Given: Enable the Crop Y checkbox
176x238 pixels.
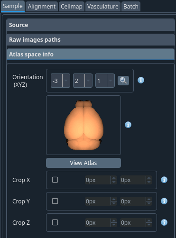Looking at the screenshot, I should pyautogui.click(x=55, y=201).
